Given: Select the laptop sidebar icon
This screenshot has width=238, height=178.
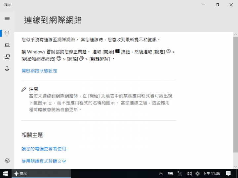Looking at the screenshot, I should point(7,45).
